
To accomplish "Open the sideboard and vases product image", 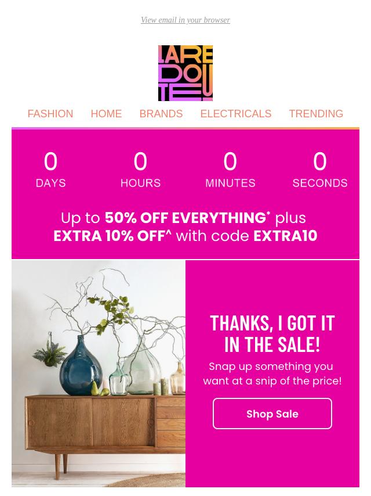I will [99, 373].
